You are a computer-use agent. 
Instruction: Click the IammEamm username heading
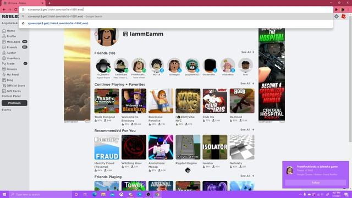click(x=146, y=34)
